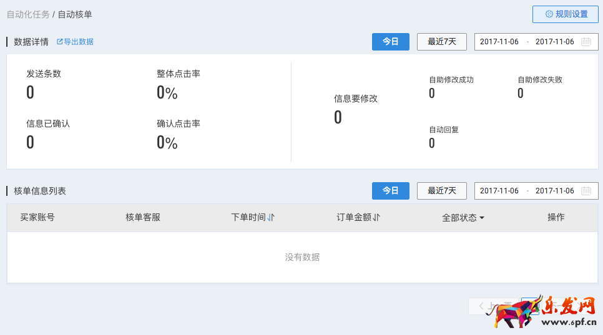Select 最近7天 in the 核单信息列表 section
This screenshot has width=603, height=335.
[442, 191]
